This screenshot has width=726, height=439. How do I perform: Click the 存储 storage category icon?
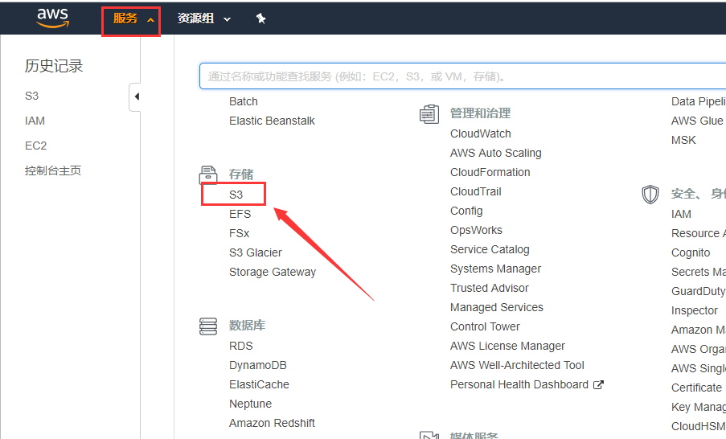click(x=208, y=175)
